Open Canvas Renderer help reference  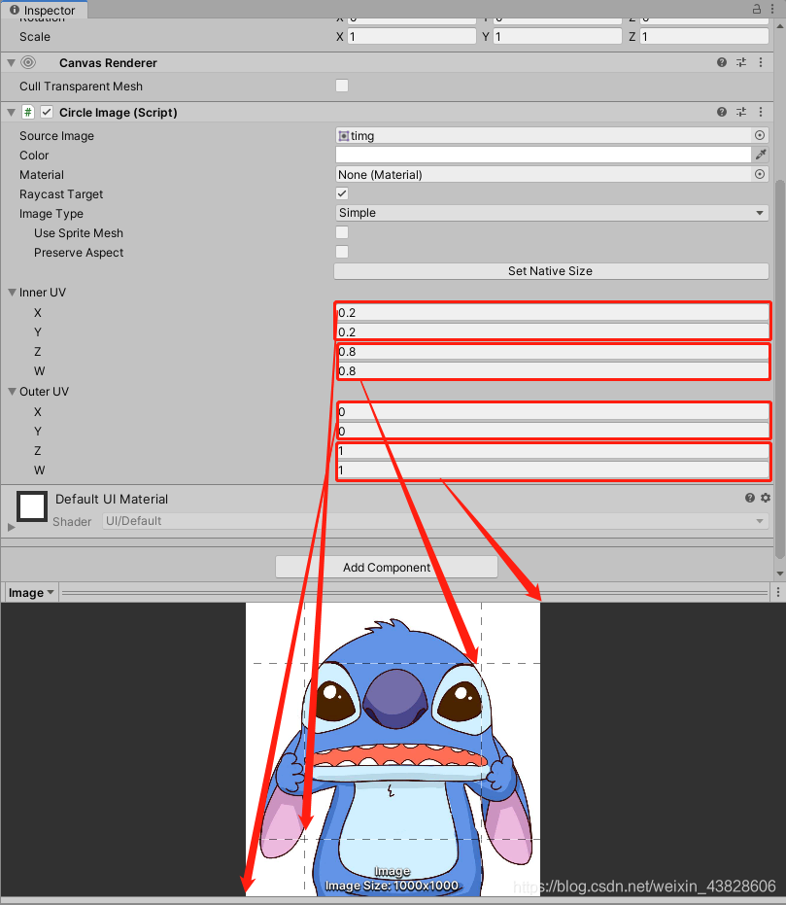pyautogui.click(x=722, y=62)
